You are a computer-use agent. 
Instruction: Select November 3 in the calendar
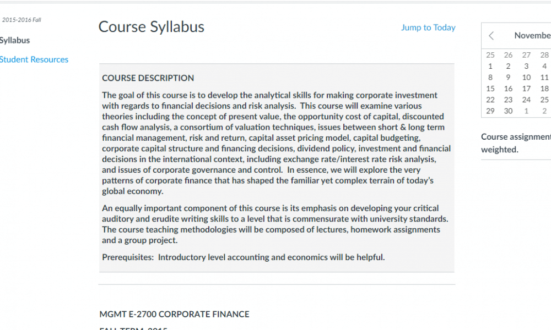click(x=526, y=66)
